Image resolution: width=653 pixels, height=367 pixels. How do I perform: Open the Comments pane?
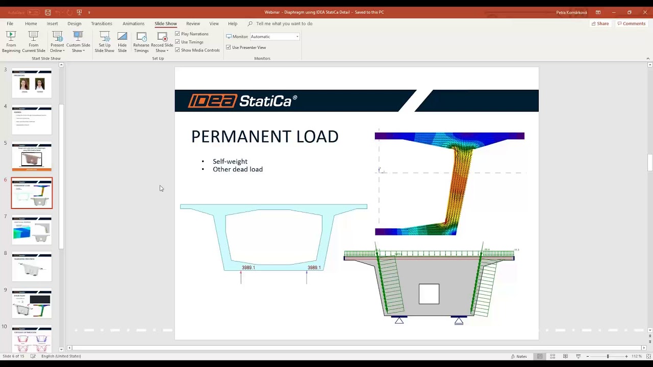631,23
